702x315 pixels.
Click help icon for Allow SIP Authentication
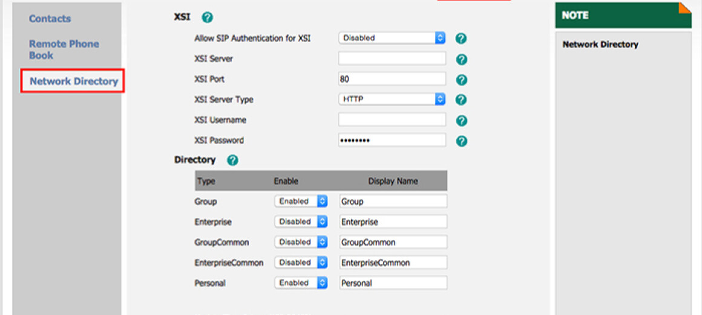point(461,38)
